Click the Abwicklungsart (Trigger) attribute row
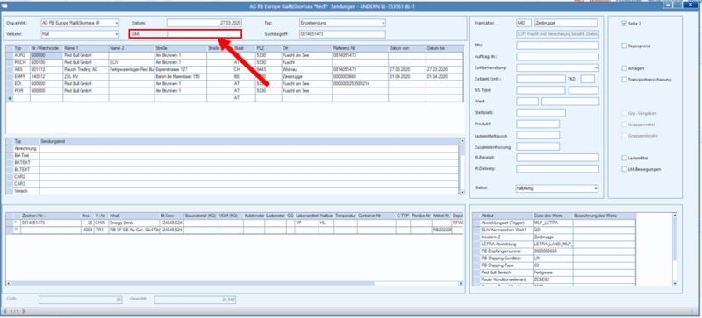Screen dimensions: 702x318 (x=554, y=223)
